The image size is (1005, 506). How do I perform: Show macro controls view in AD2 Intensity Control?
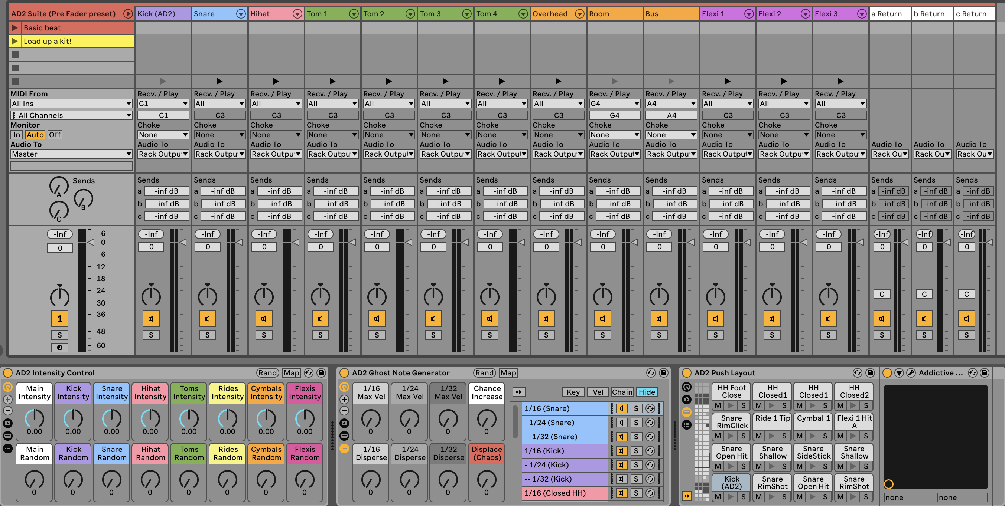[x=7, y=387]
